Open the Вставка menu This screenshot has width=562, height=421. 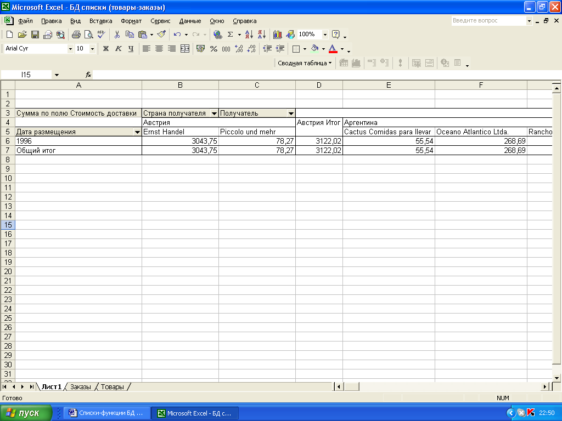101,21
